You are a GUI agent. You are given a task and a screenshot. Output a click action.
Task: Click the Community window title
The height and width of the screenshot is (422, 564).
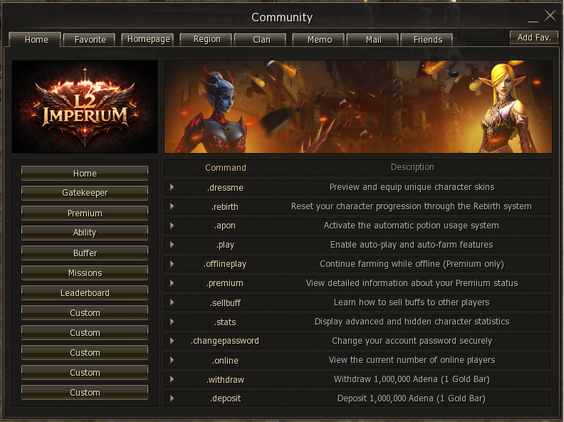coord(282,17)
